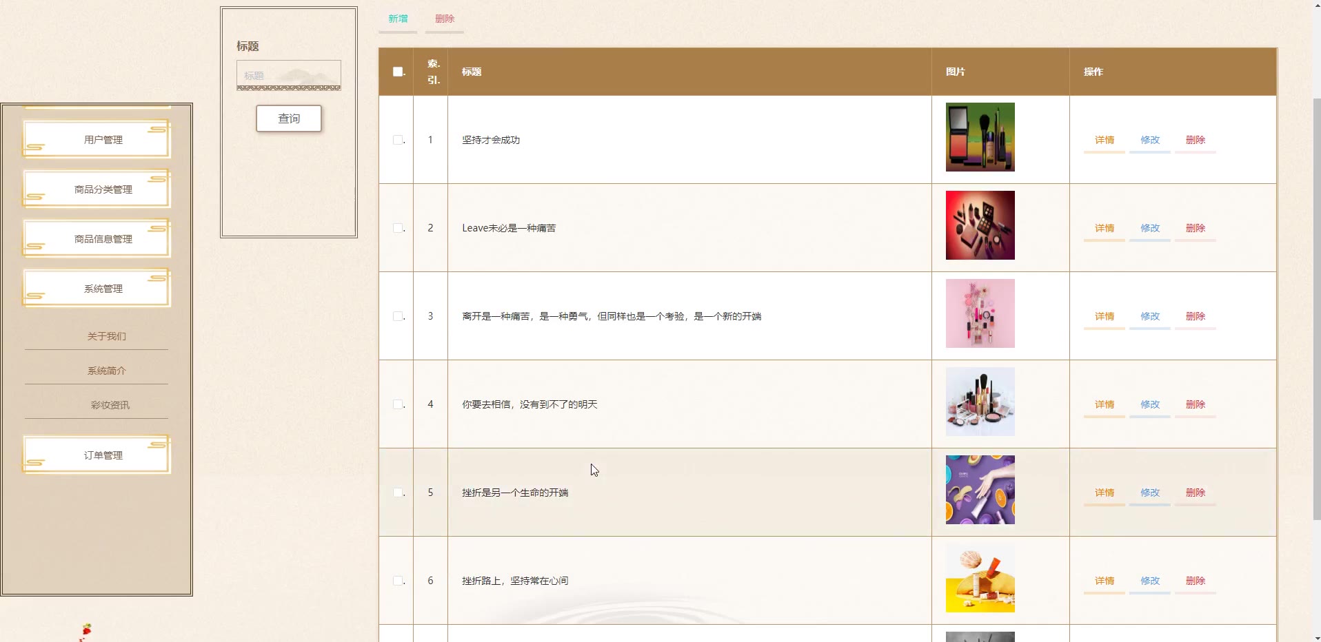Click title text 挫折路上，坚持常在心间
This screenshot has width=1321, height=642.
pos(515,581)
